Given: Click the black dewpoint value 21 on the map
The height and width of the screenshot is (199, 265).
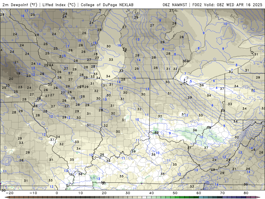Looking at the screenshot, I should [16, 62].
